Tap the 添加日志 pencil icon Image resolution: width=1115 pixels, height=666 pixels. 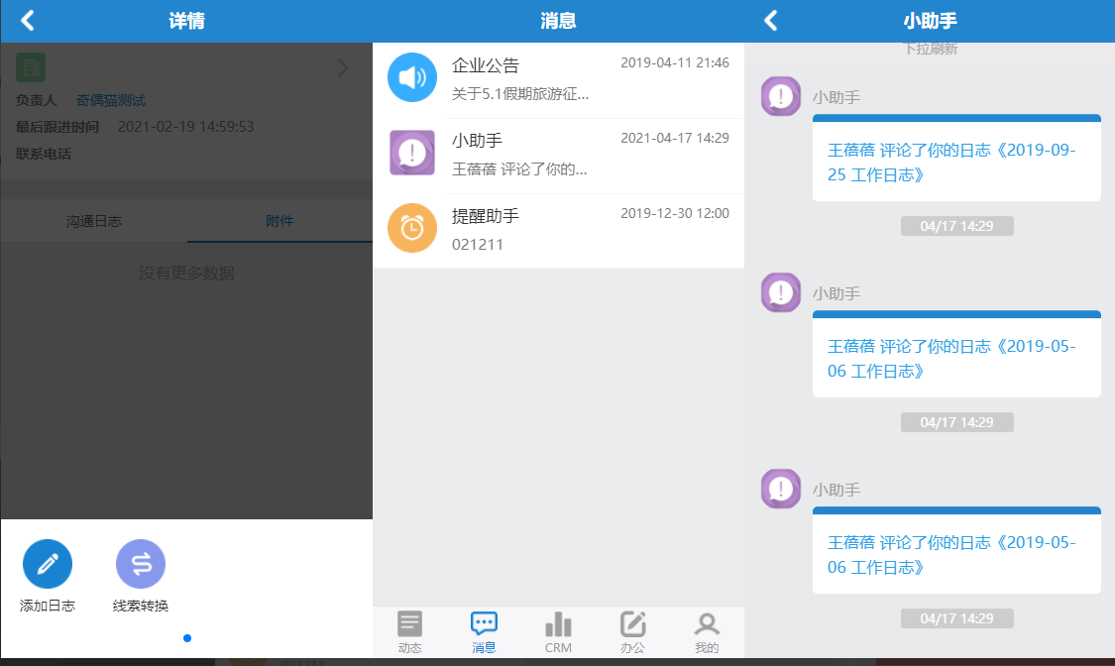48,564
